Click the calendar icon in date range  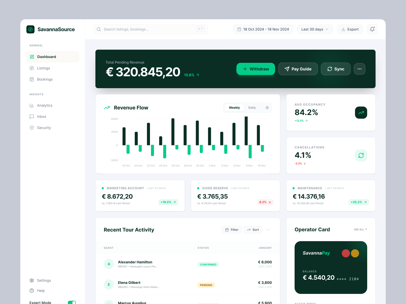pyautogui.click(x=239, y=29)
